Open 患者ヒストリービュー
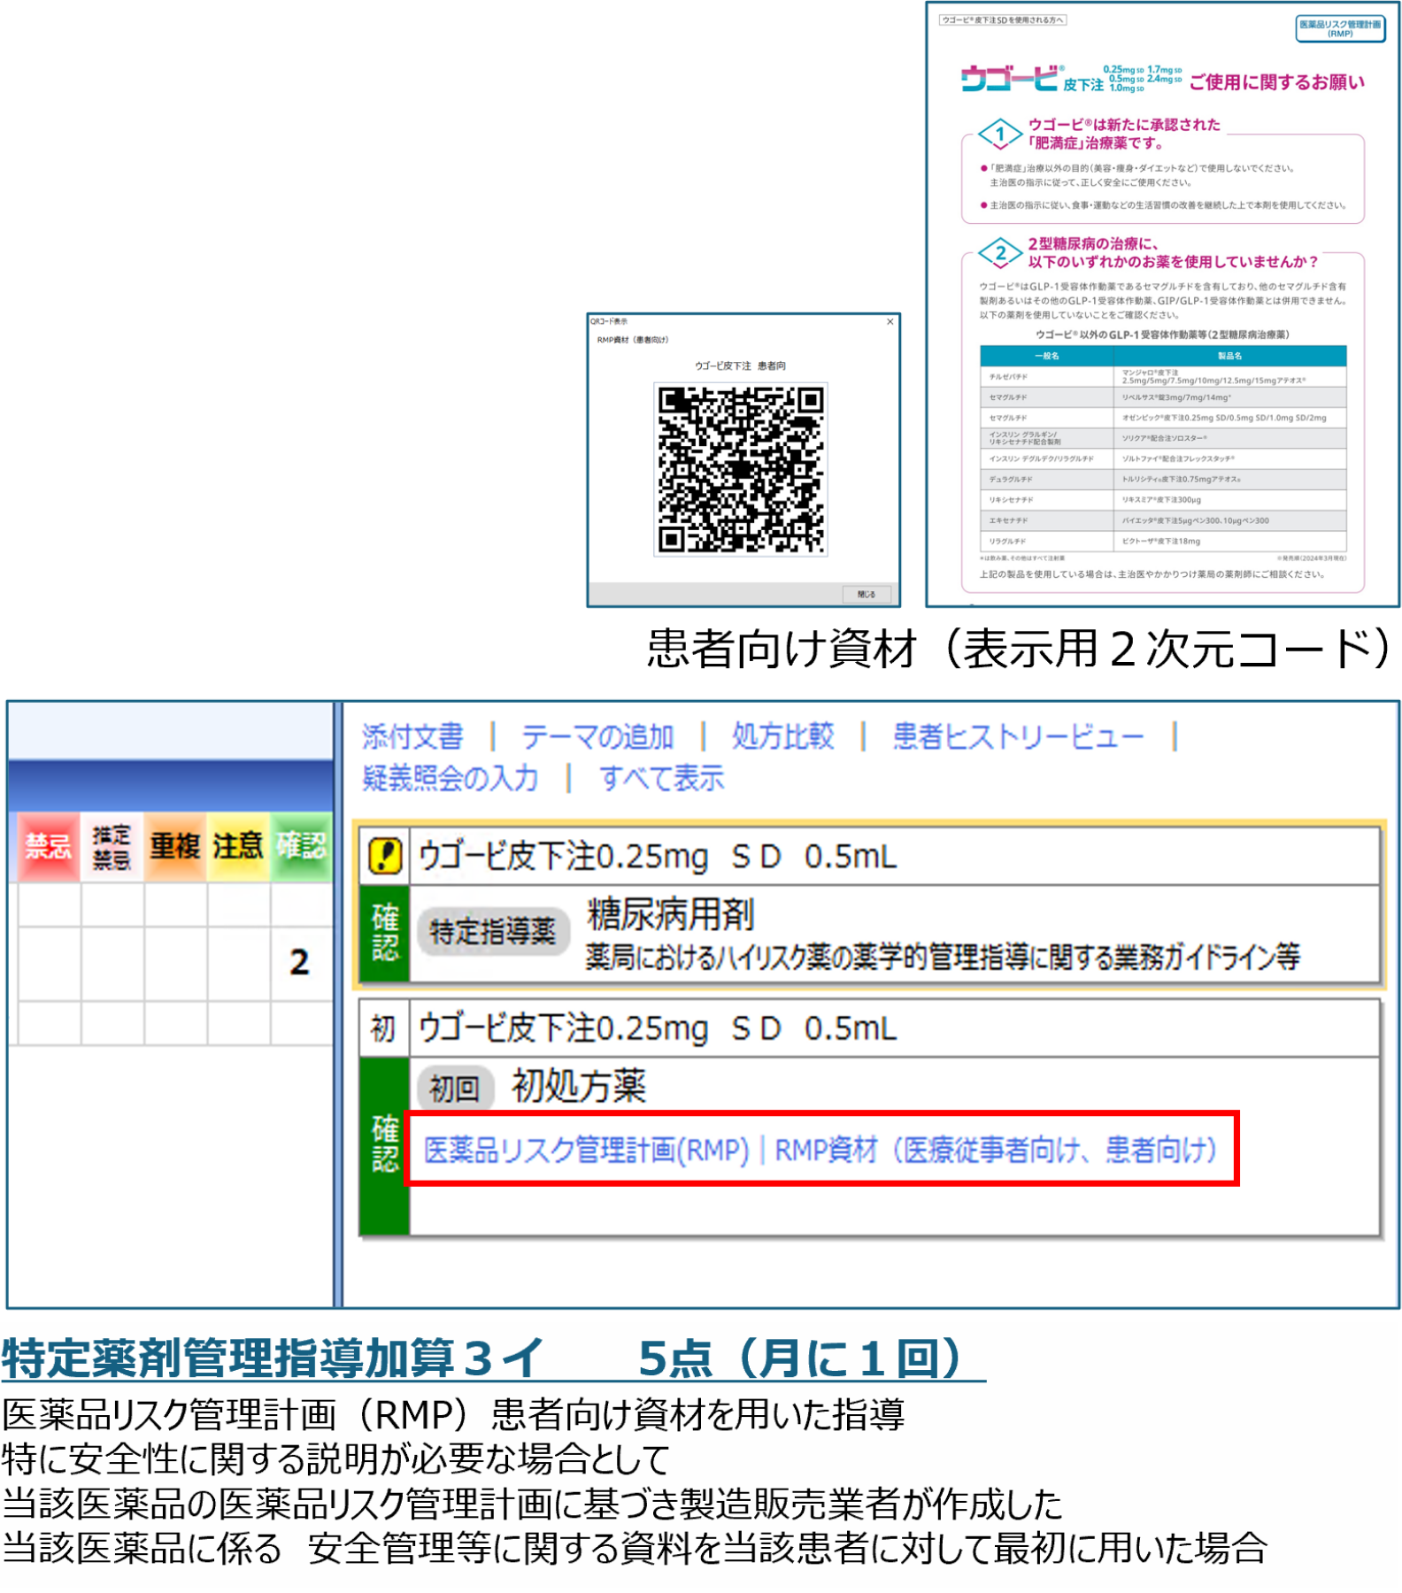Viewport: 1402px width, 1593px height. point(1018,736)
